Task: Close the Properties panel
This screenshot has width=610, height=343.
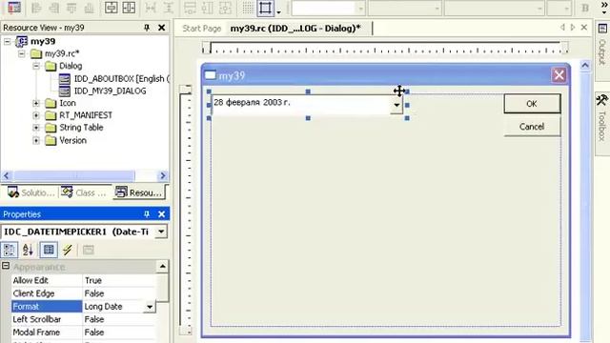Action: click(x=161, y=214)
